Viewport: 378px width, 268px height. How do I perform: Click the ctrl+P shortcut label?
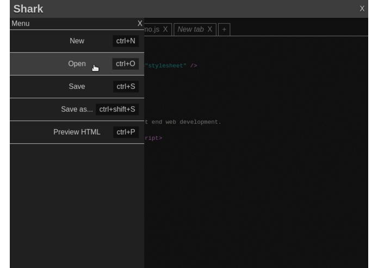coord(126,132)
